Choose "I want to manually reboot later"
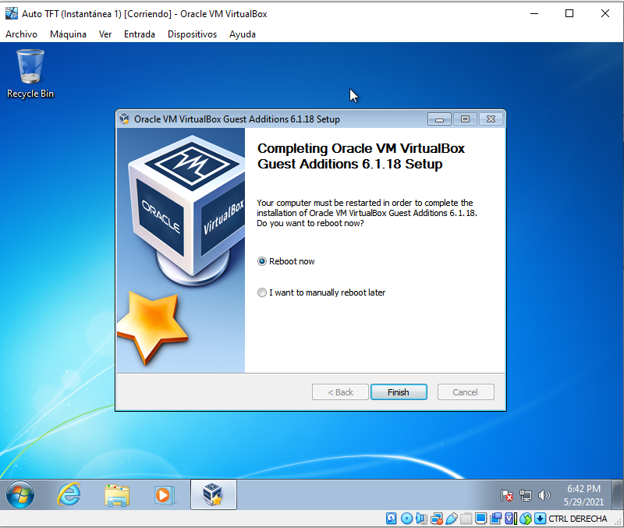Image resolution: width=624 pixels, height=528 pixels. pyautogui.click(x=262, y=292)
